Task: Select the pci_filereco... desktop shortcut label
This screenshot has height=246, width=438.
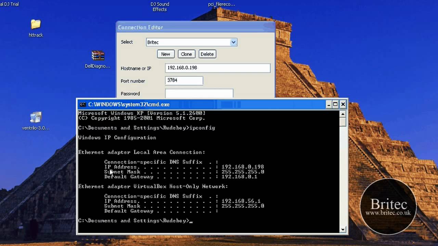Action: [x=221, y=4]
